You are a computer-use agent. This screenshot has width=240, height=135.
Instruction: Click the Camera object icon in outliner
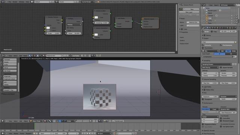(207, 16)
